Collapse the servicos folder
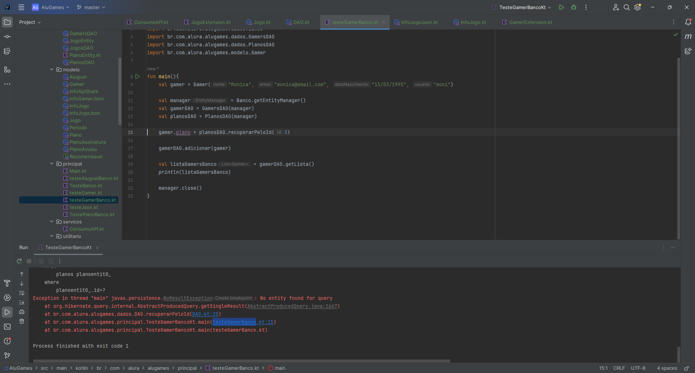 (52, 222)
